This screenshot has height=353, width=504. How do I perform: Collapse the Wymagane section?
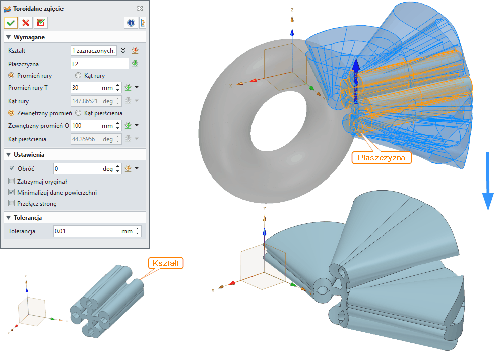pos(9,37)
